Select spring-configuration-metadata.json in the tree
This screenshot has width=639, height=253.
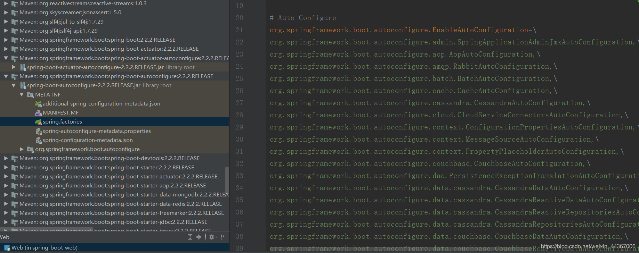point(88,140)
